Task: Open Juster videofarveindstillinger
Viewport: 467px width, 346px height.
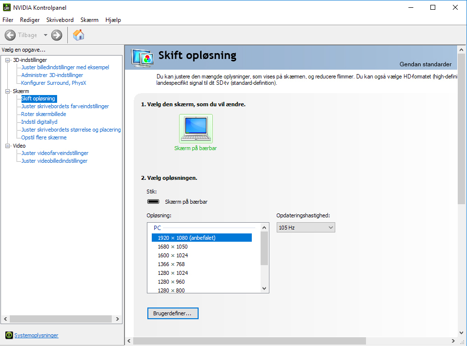Action: click(x=55, y=153)
